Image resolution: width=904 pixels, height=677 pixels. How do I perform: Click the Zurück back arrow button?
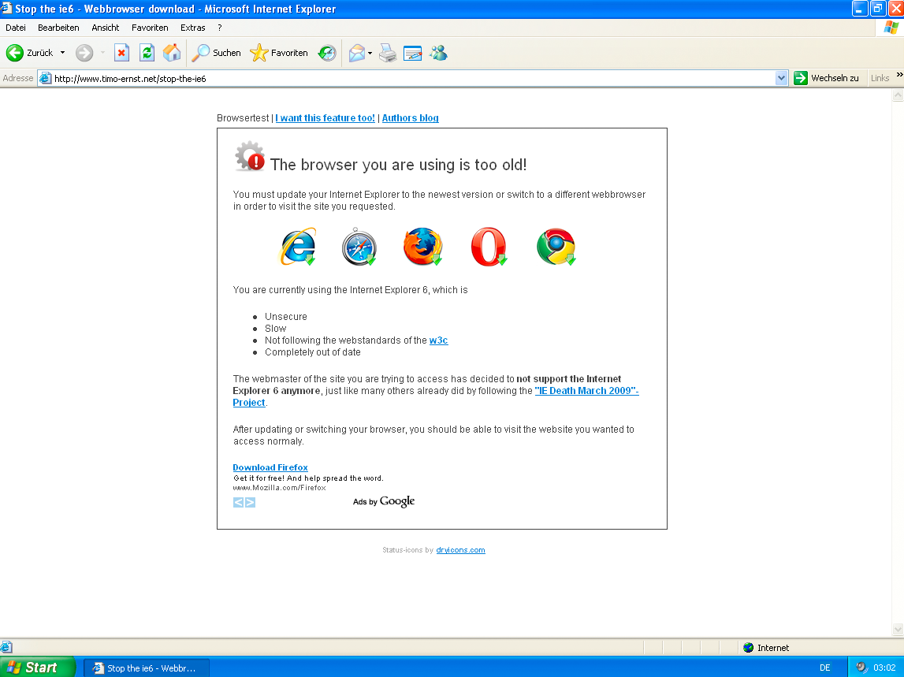tap(29, 53)
